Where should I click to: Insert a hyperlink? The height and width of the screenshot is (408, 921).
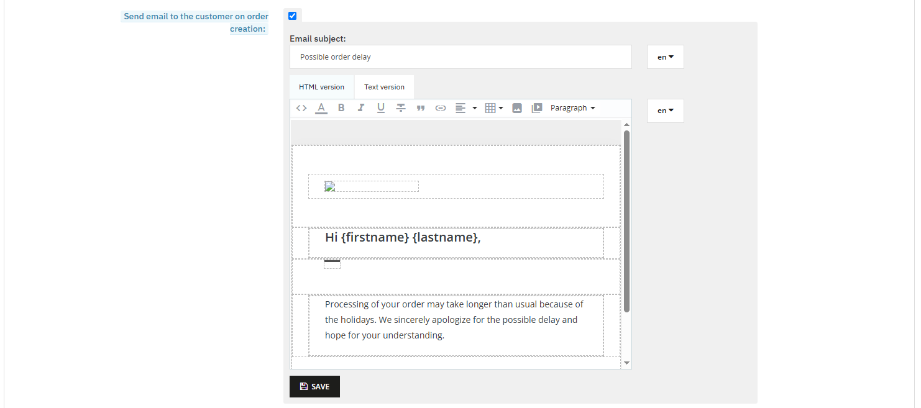point(441,108)
